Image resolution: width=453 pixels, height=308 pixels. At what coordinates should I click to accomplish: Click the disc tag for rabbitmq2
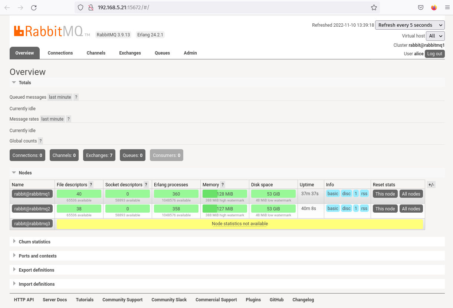click(x=347, y=208)
